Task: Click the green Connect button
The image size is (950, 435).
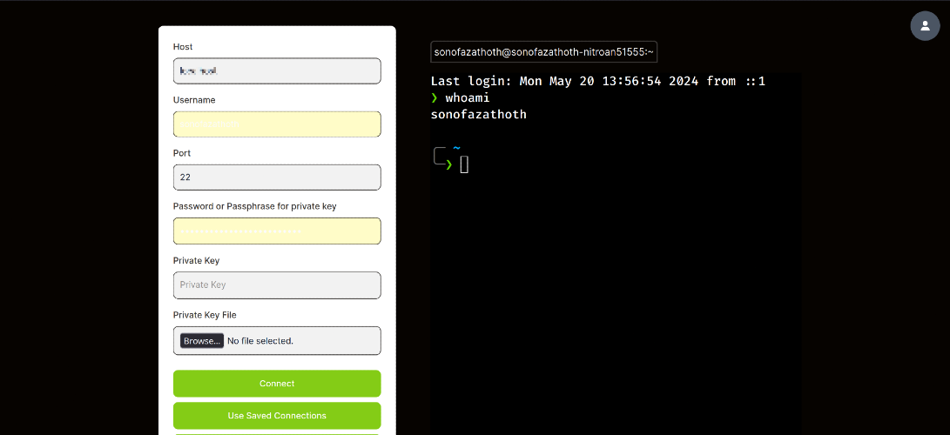Action: pyautogui.click(x=277, y=384)
